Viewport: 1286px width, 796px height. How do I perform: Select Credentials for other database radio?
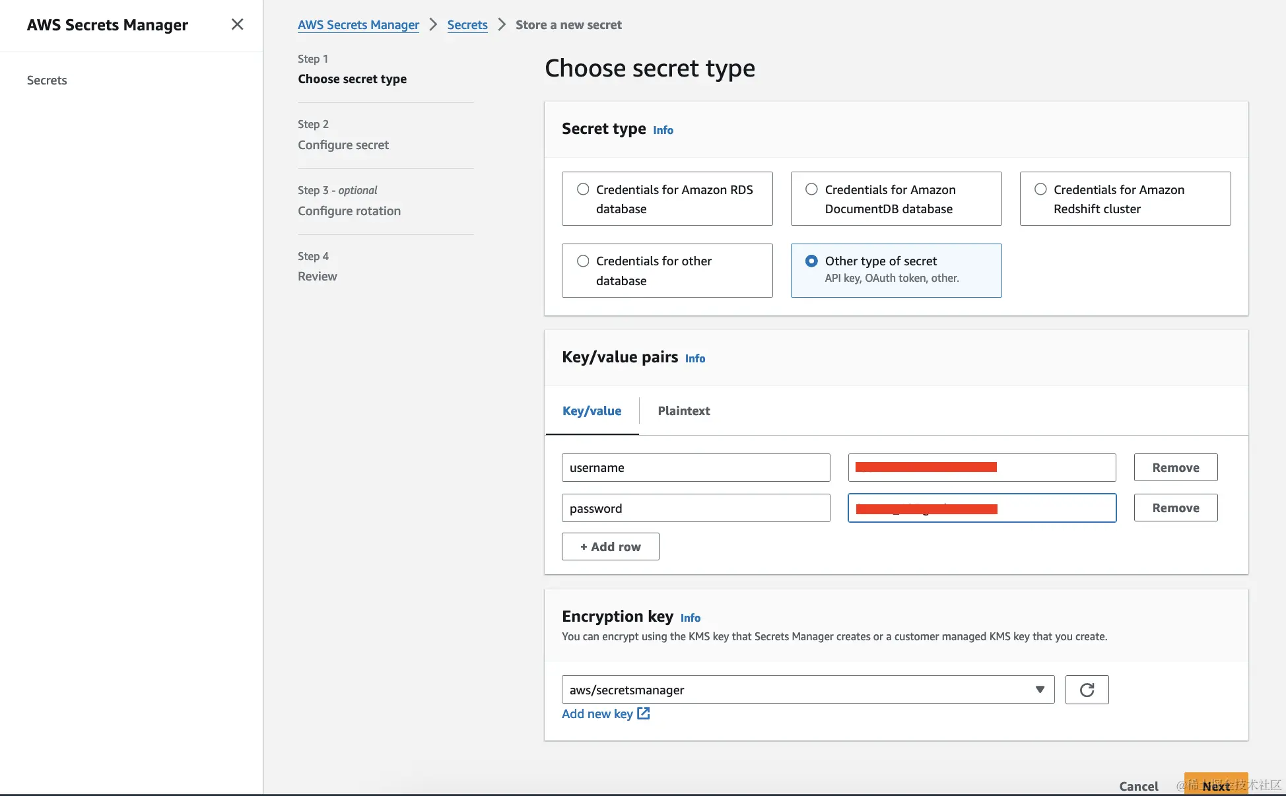[x=583, y=261]
